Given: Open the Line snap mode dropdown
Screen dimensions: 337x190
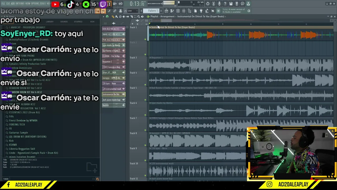Looking at the screenshot, I should tap(132, 11).
